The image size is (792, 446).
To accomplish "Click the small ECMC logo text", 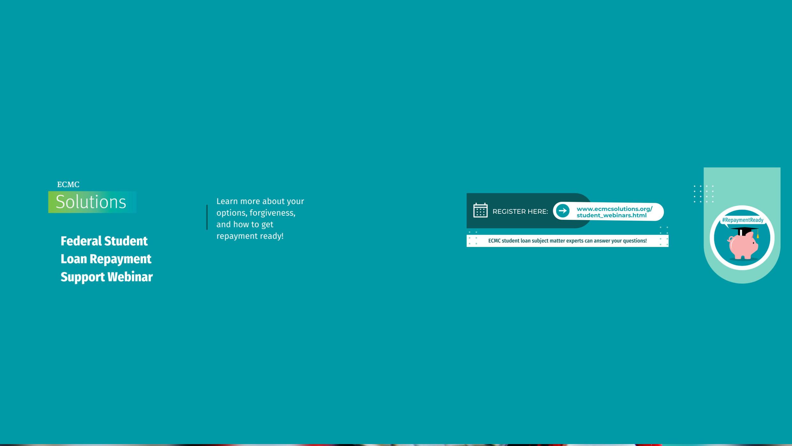I will click(x=68, y=184).
